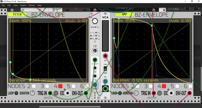
Task: Open the Library menu
Action: [x=32, y=5]
